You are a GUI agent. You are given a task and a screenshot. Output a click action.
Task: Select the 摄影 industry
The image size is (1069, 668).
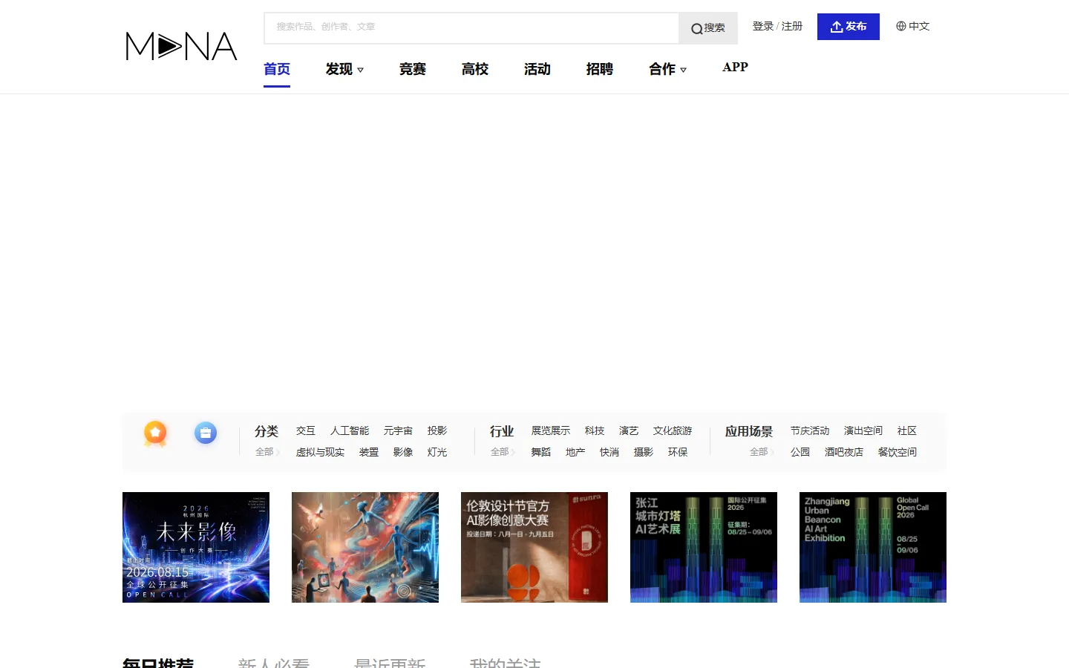coord(644,452)
